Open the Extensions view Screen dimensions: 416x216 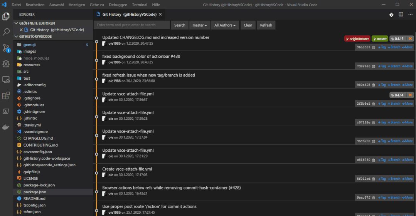coord(6,95)
